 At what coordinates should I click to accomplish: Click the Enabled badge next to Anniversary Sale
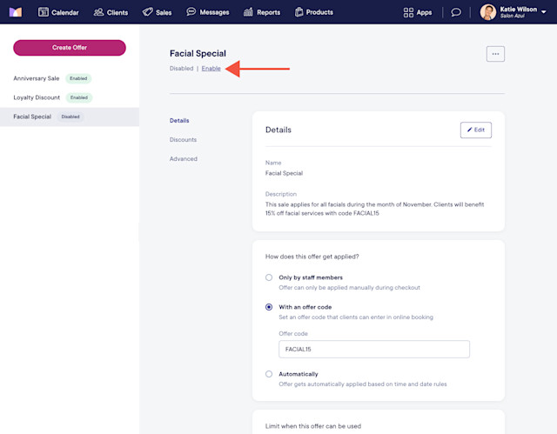click(x=78, y=78)
